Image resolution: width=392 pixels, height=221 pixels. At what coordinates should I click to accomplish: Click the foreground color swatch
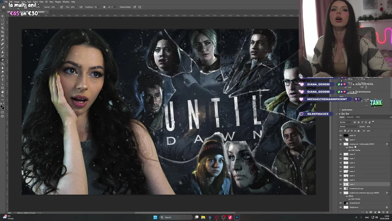2,107
